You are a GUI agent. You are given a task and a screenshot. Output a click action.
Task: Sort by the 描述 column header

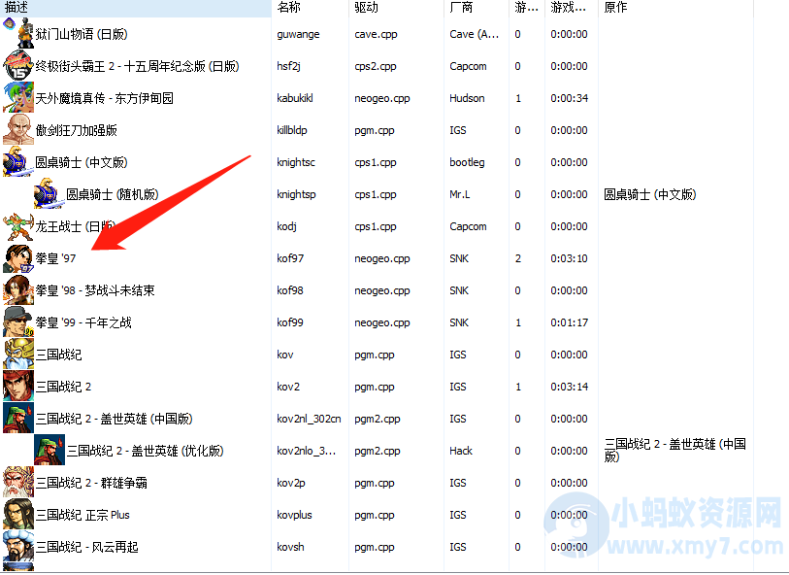click(136, 8)
